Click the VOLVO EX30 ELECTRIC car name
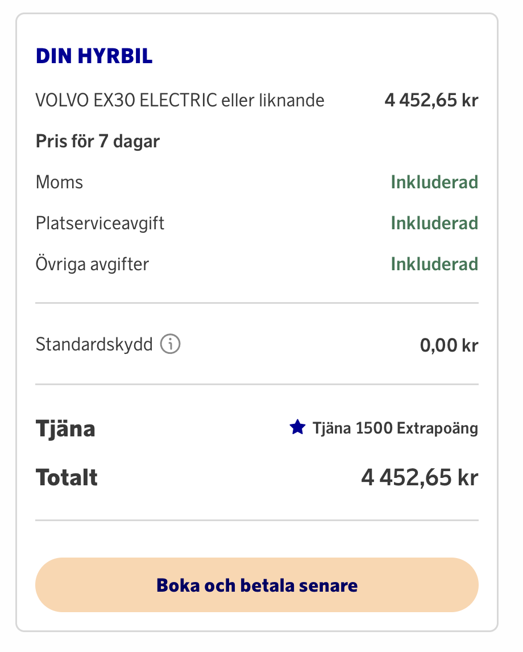Screen dimensions: 523x652 [126, 101]
